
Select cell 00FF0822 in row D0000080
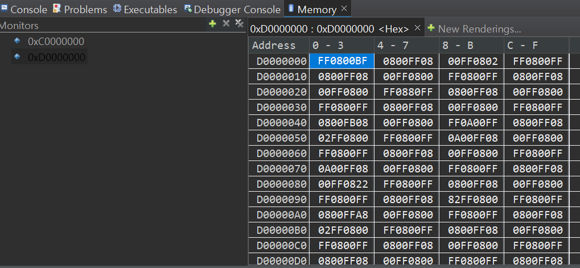pos(342,184)
